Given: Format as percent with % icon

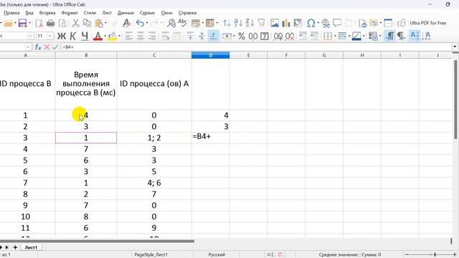Looking at the screenshot, I should 241,36.
